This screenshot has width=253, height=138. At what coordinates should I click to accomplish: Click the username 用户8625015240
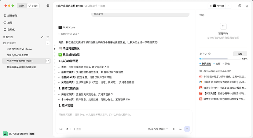click(x=18, y=134)
